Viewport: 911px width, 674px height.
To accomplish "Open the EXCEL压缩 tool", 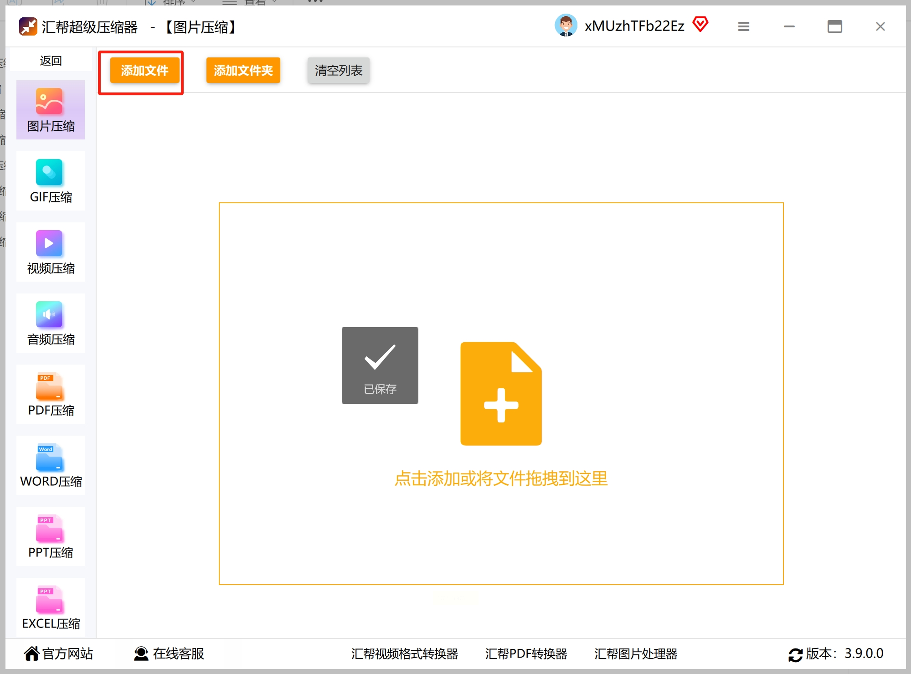I will (50, 607).
